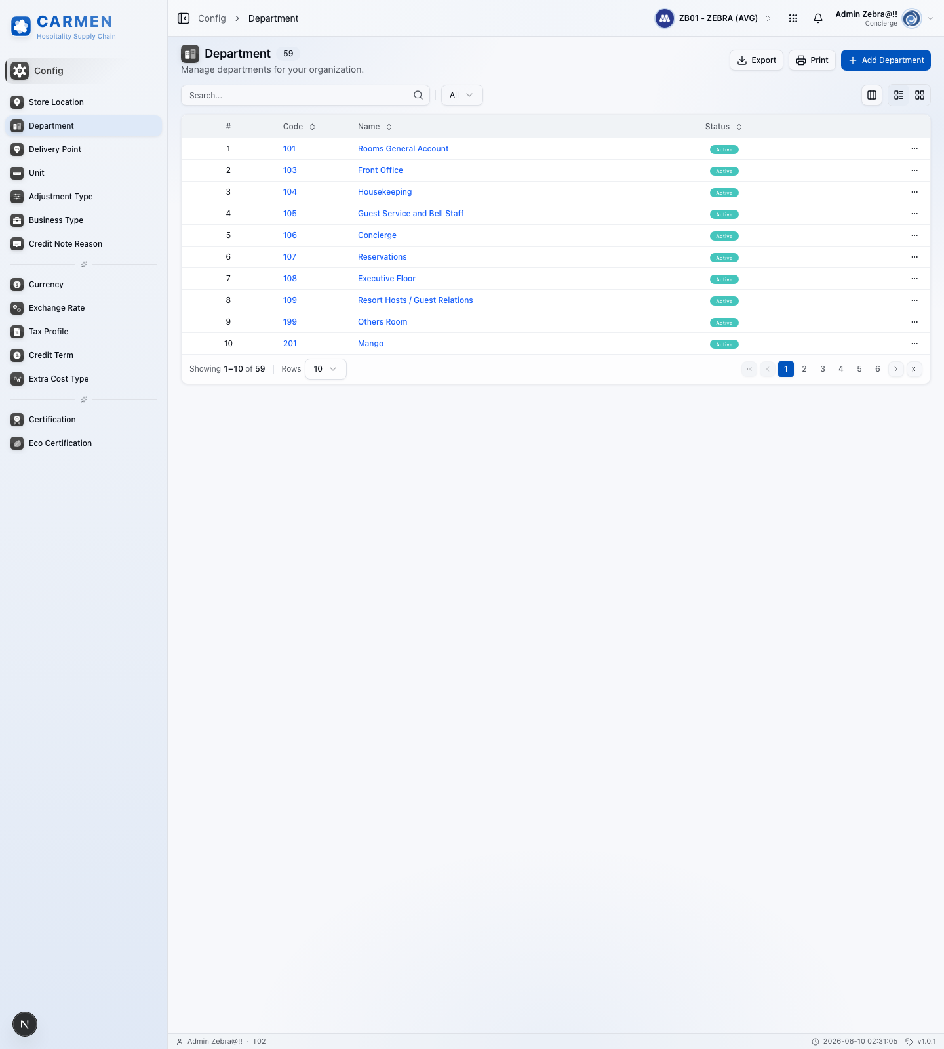
Task: Open notifications bell icon
Action: pyautogui.click(x=818, y=18)
